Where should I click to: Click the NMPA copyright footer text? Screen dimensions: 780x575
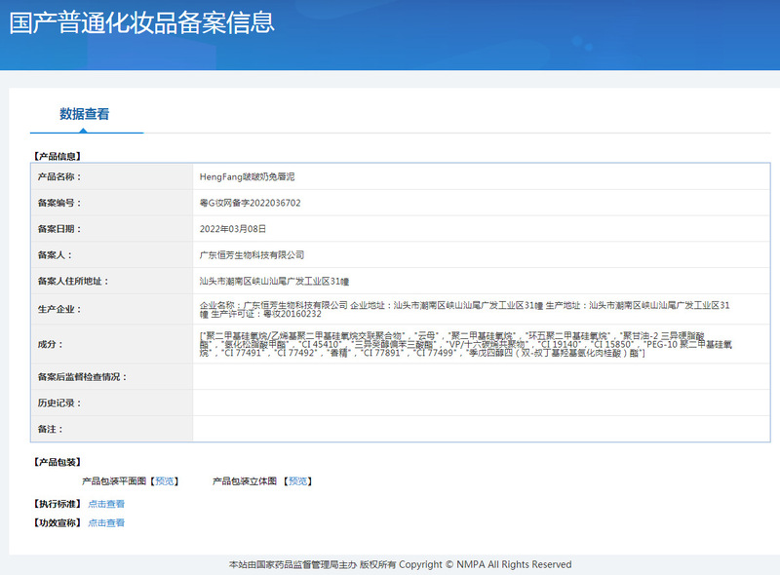[x=400, y=564]
